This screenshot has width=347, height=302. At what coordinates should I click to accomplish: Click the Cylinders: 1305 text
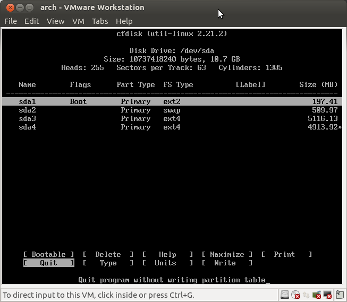pyautogui.click(x=250, y=67)
